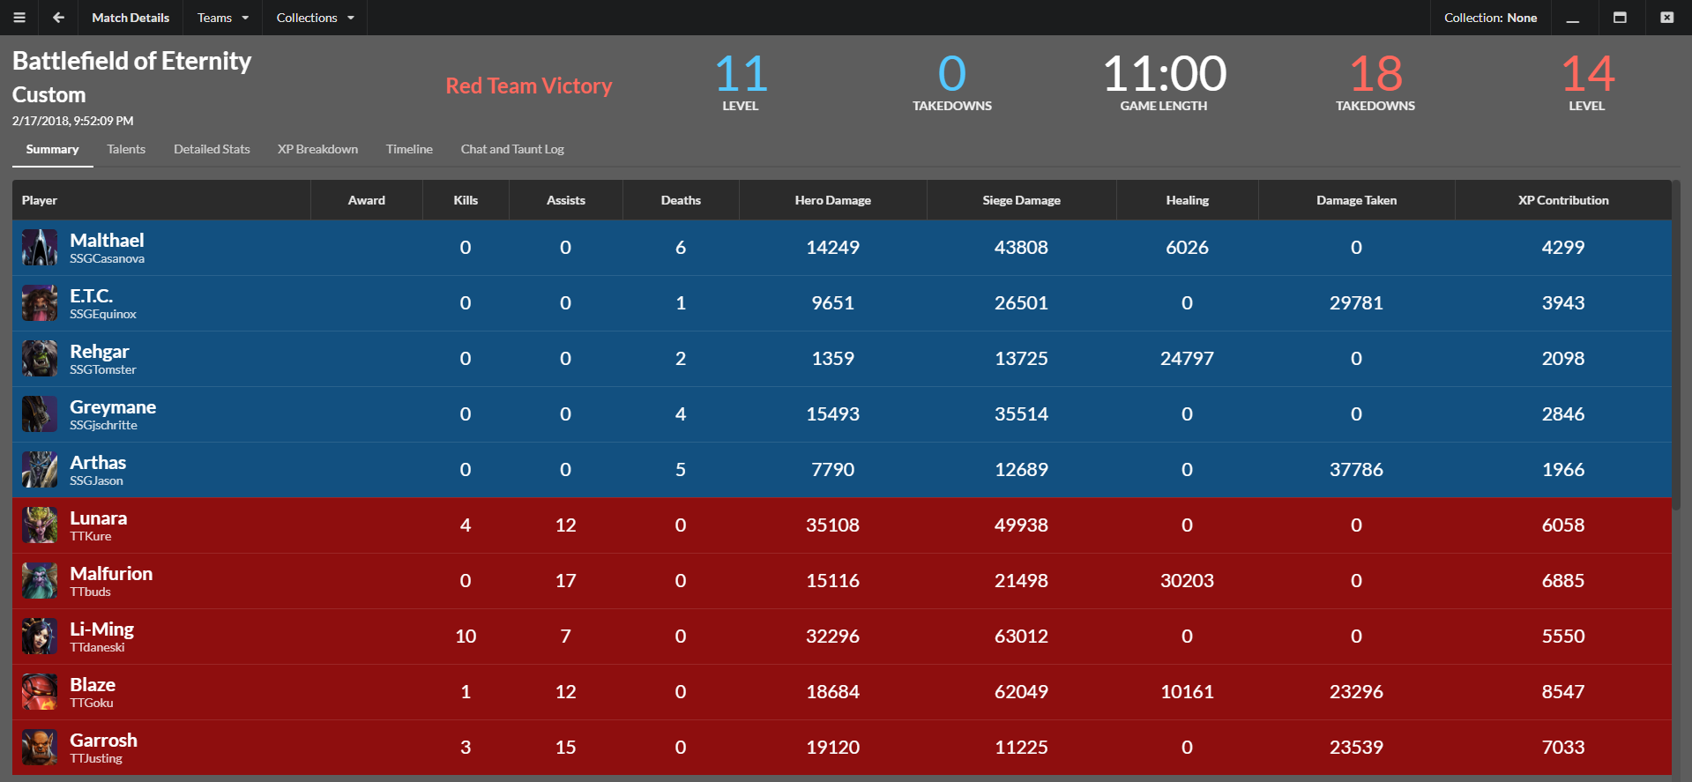Click Lunara's hero damage 35108
Screen dimensions: 1692x782
(833, 525)
